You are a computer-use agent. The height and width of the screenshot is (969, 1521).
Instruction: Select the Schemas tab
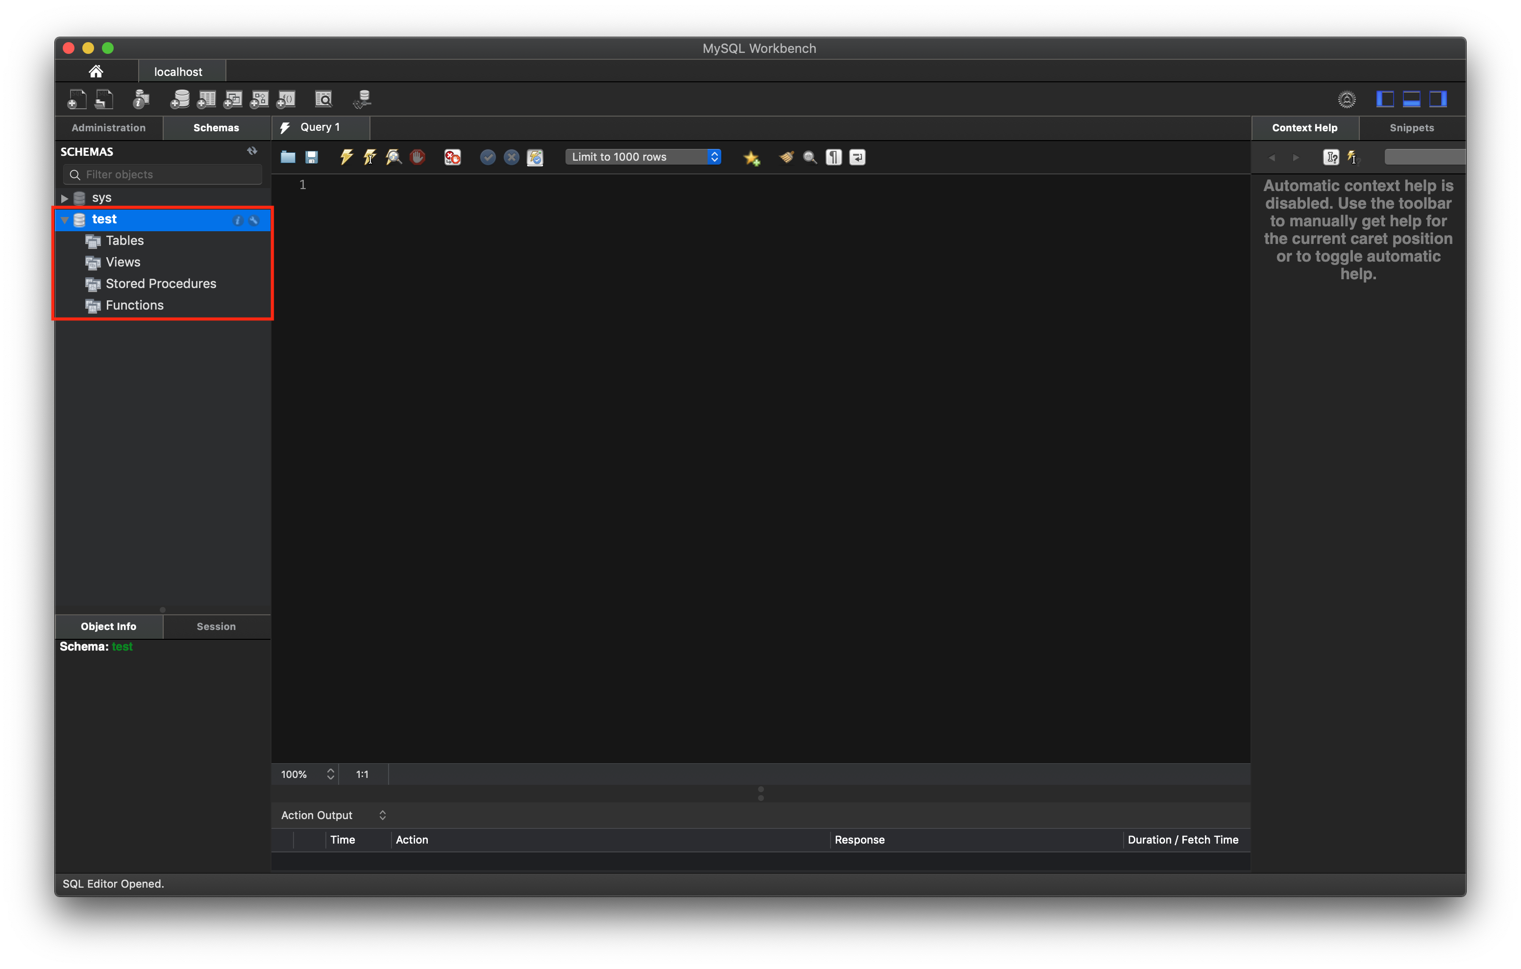216,127
